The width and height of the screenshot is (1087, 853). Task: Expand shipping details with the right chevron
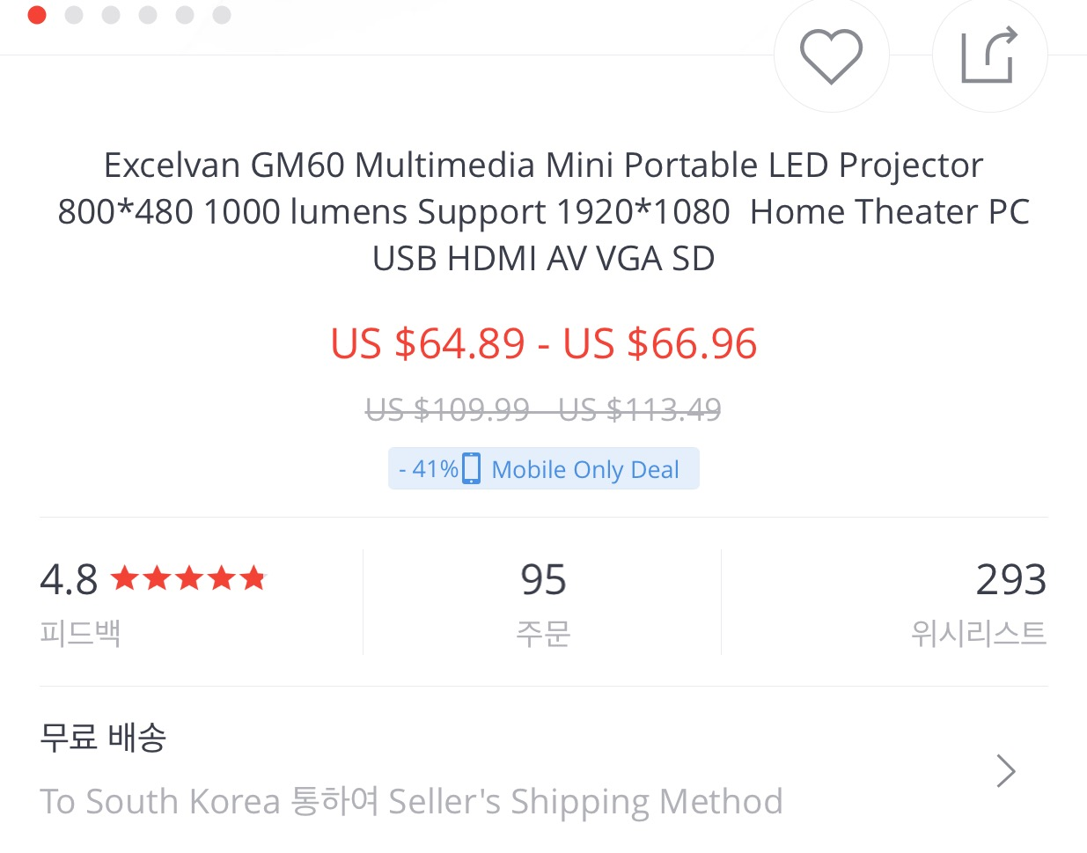tap(1005, 771)
